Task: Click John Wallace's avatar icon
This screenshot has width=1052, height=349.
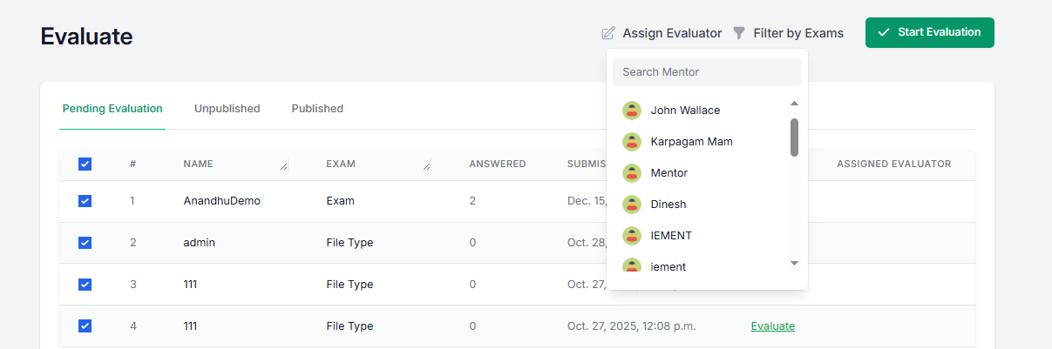Action: (632, 111)
